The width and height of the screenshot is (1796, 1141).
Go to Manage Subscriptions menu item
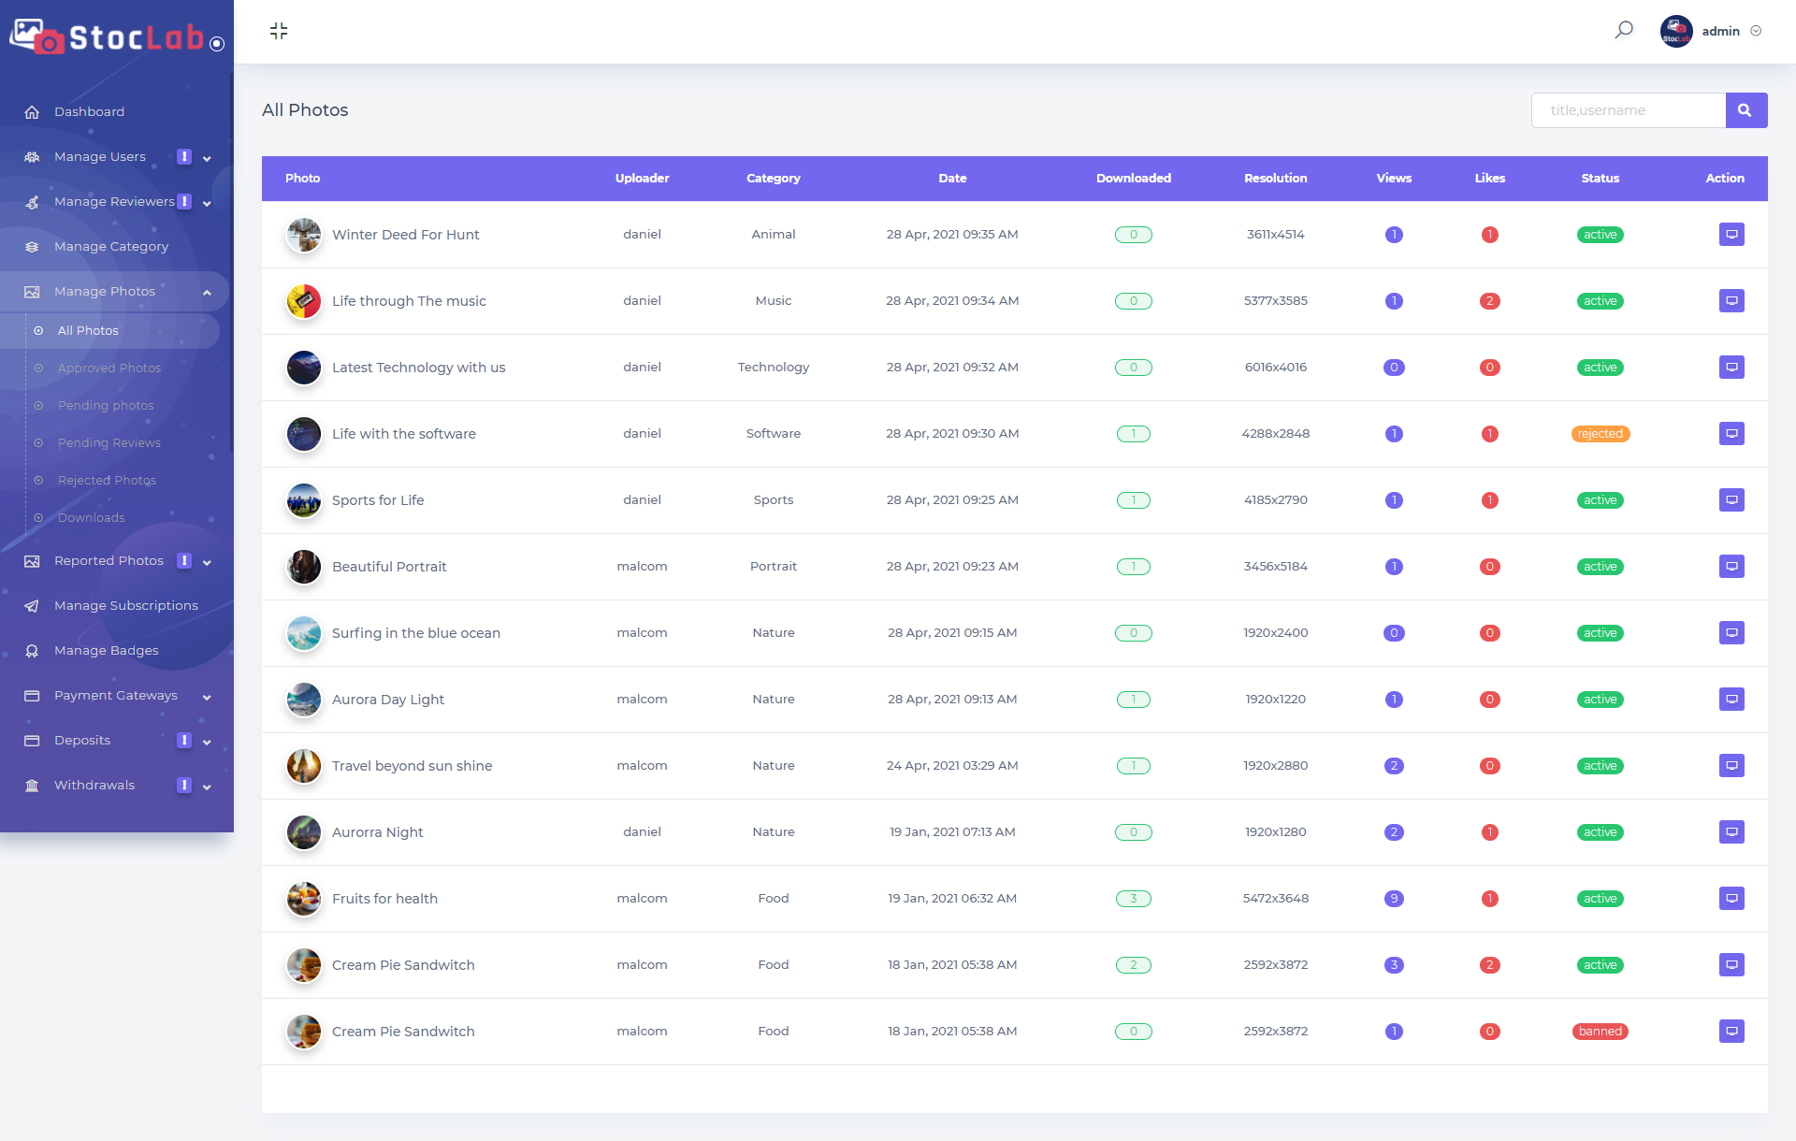[x=126, y=606]
